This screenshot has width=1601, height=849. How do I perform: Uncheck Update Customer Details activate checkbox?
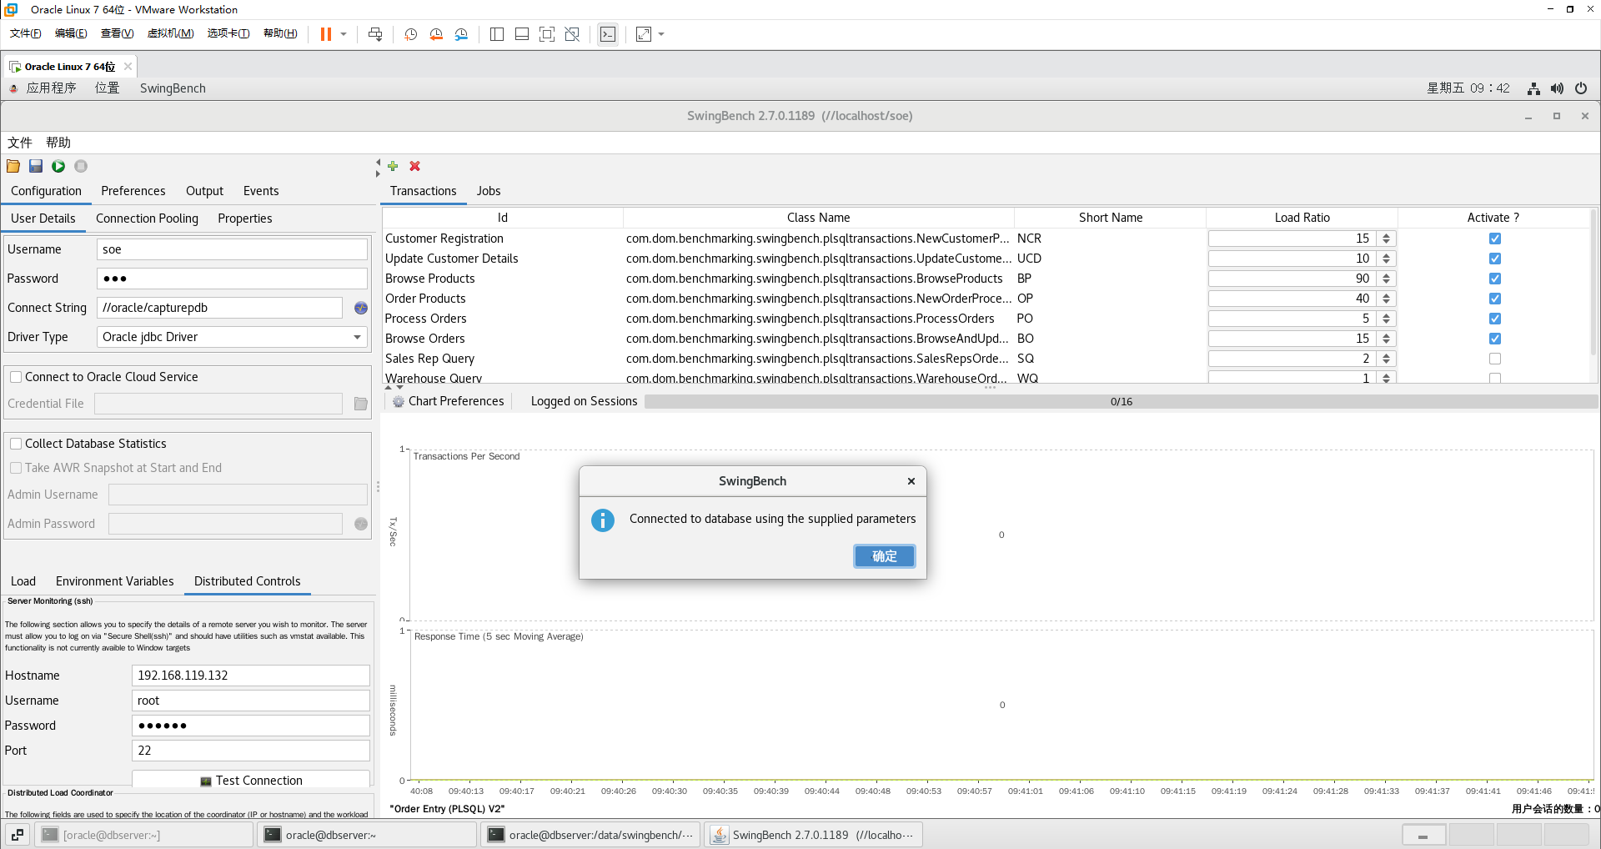1495,259
